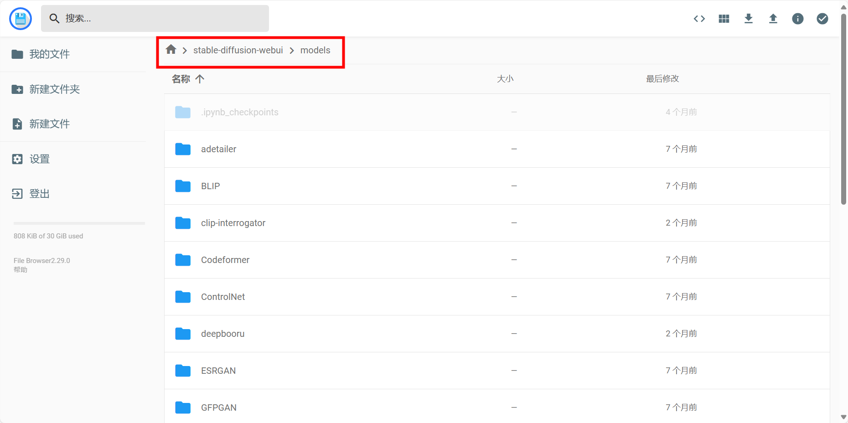Click the page vertical scrollbar thumb
The height and width of the screenshot is (423, 848).
click(843, 108)
